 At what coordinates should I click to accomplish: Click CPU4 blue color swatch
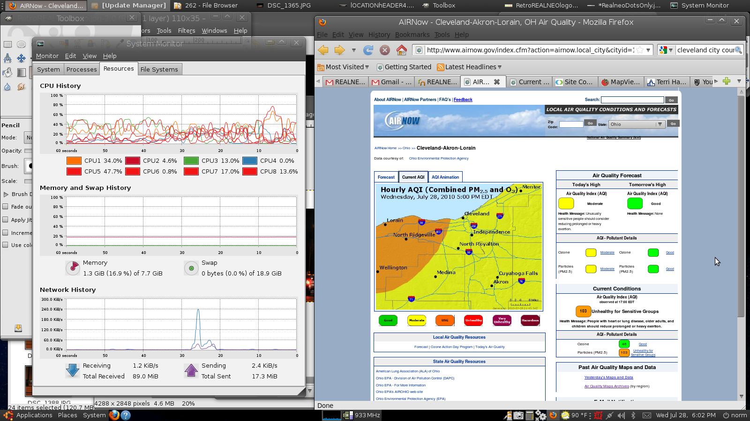[250, 160]
